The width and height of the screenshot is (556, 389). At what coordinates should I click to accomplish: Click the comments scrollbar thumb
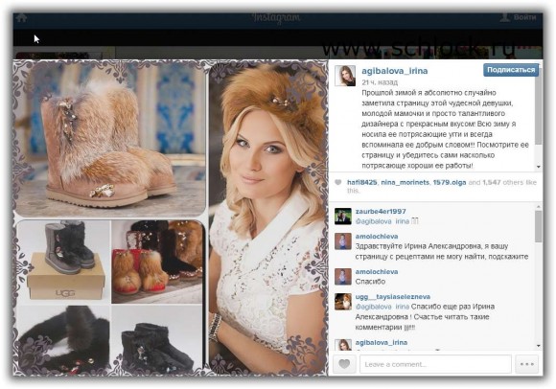pos(539,227)
